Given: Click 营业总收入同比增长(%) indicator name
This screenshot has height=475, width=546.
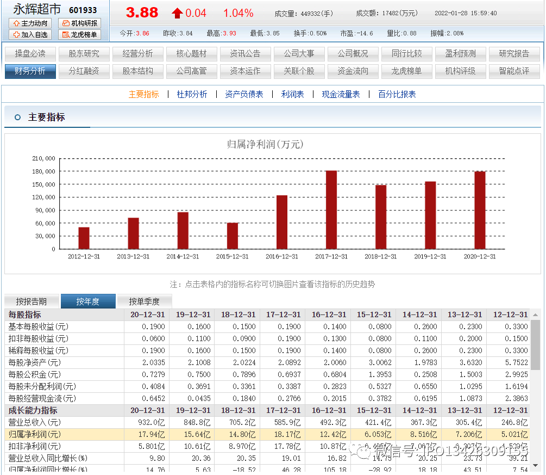Looking at the screenshot, I should (x=48, y=458).
